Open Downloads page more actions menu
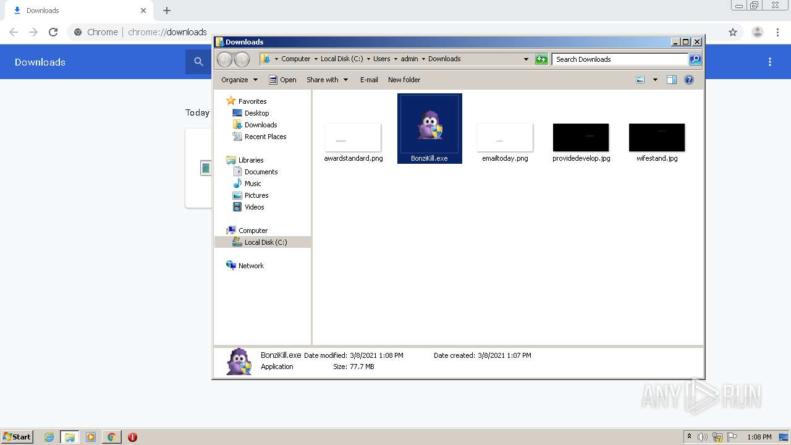The height and width of the screenshot is (445, 791). point(770,62)
